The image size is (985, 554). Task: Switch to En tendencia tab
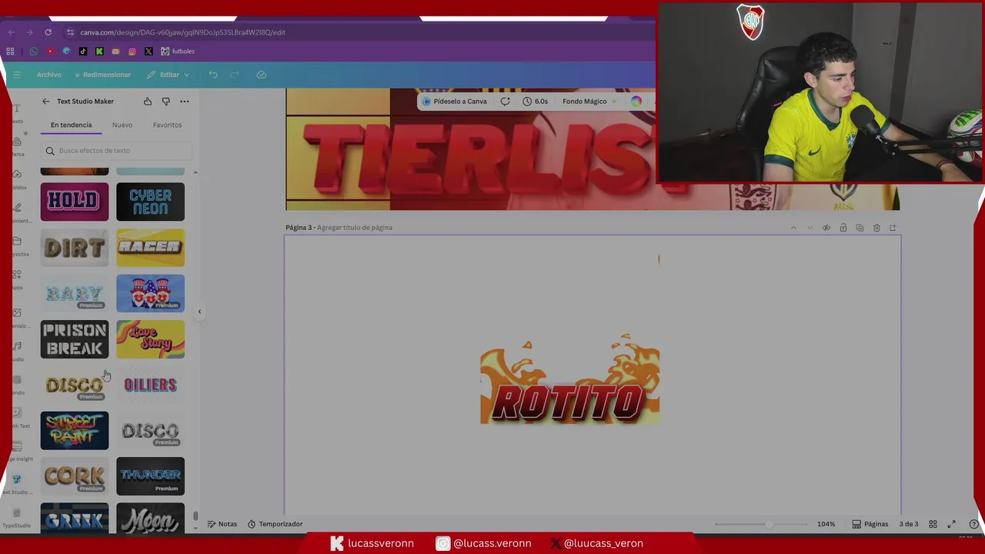(71, 125)
